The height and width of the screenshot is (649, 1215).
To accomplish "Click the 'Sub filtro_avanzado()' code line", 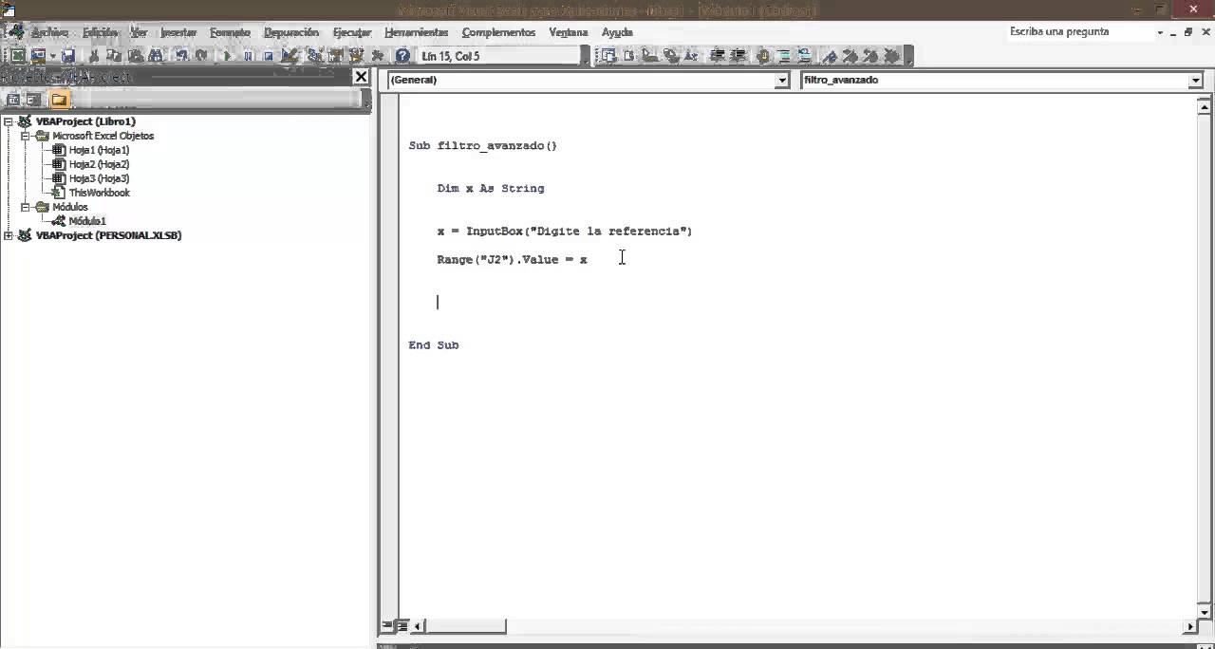I will (x=482, y=146).
